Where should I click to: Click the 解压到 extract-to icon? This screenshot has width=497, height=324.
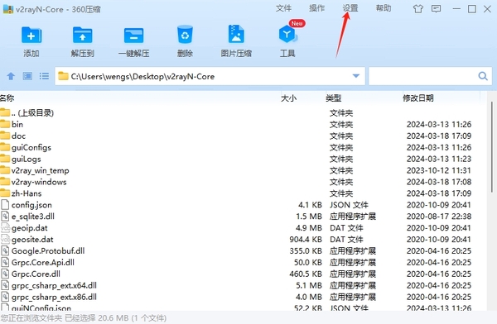(82, 35)
